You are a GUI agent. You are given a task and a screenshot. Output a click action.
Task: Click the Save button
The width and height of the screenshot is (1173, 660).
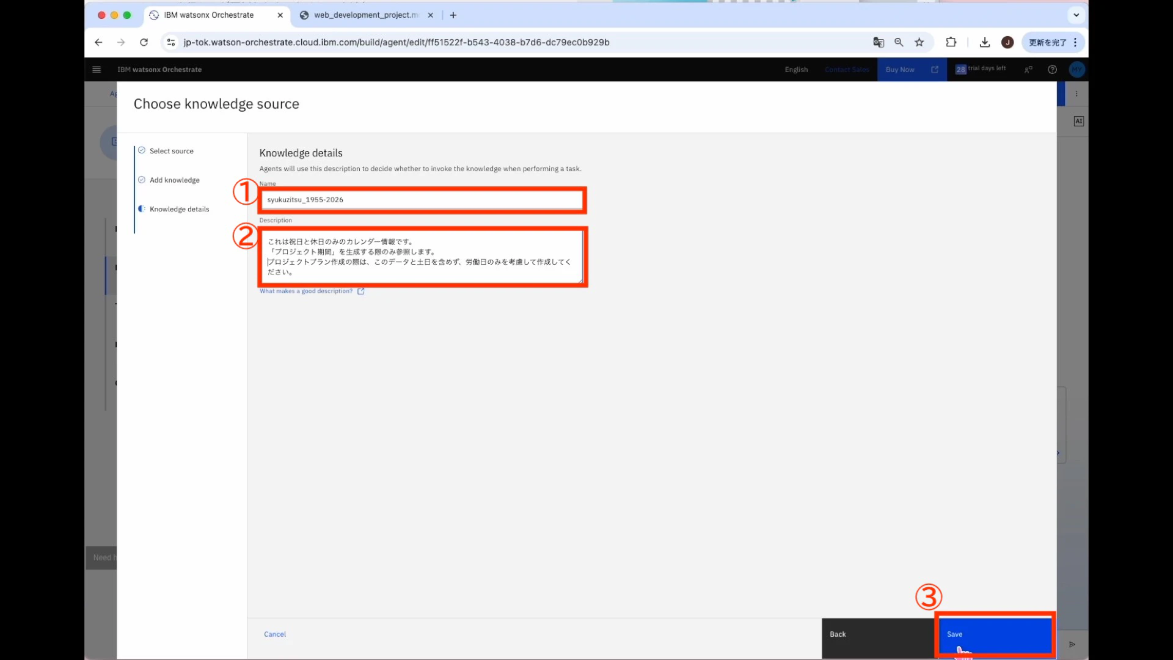point(995,634)
